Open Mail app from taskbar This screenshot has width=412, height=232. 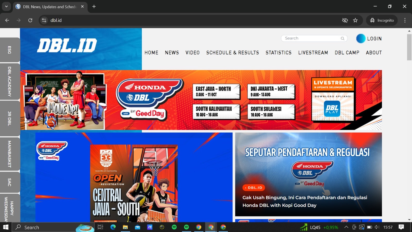pyautogui.click(x=138, y=227)
